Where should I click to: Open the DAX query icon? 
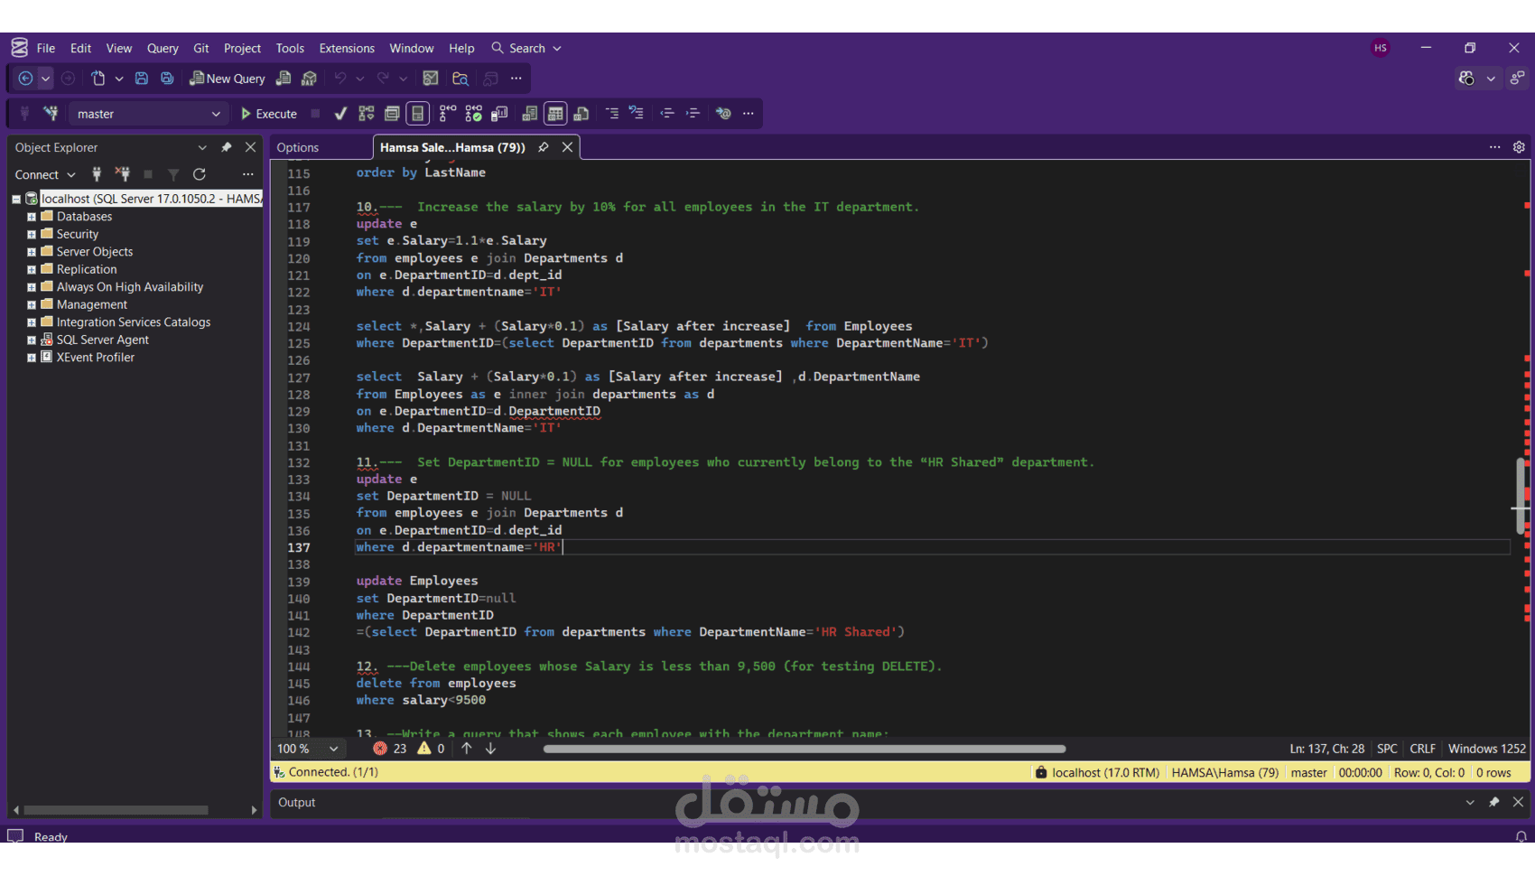[x=309, y=79]
